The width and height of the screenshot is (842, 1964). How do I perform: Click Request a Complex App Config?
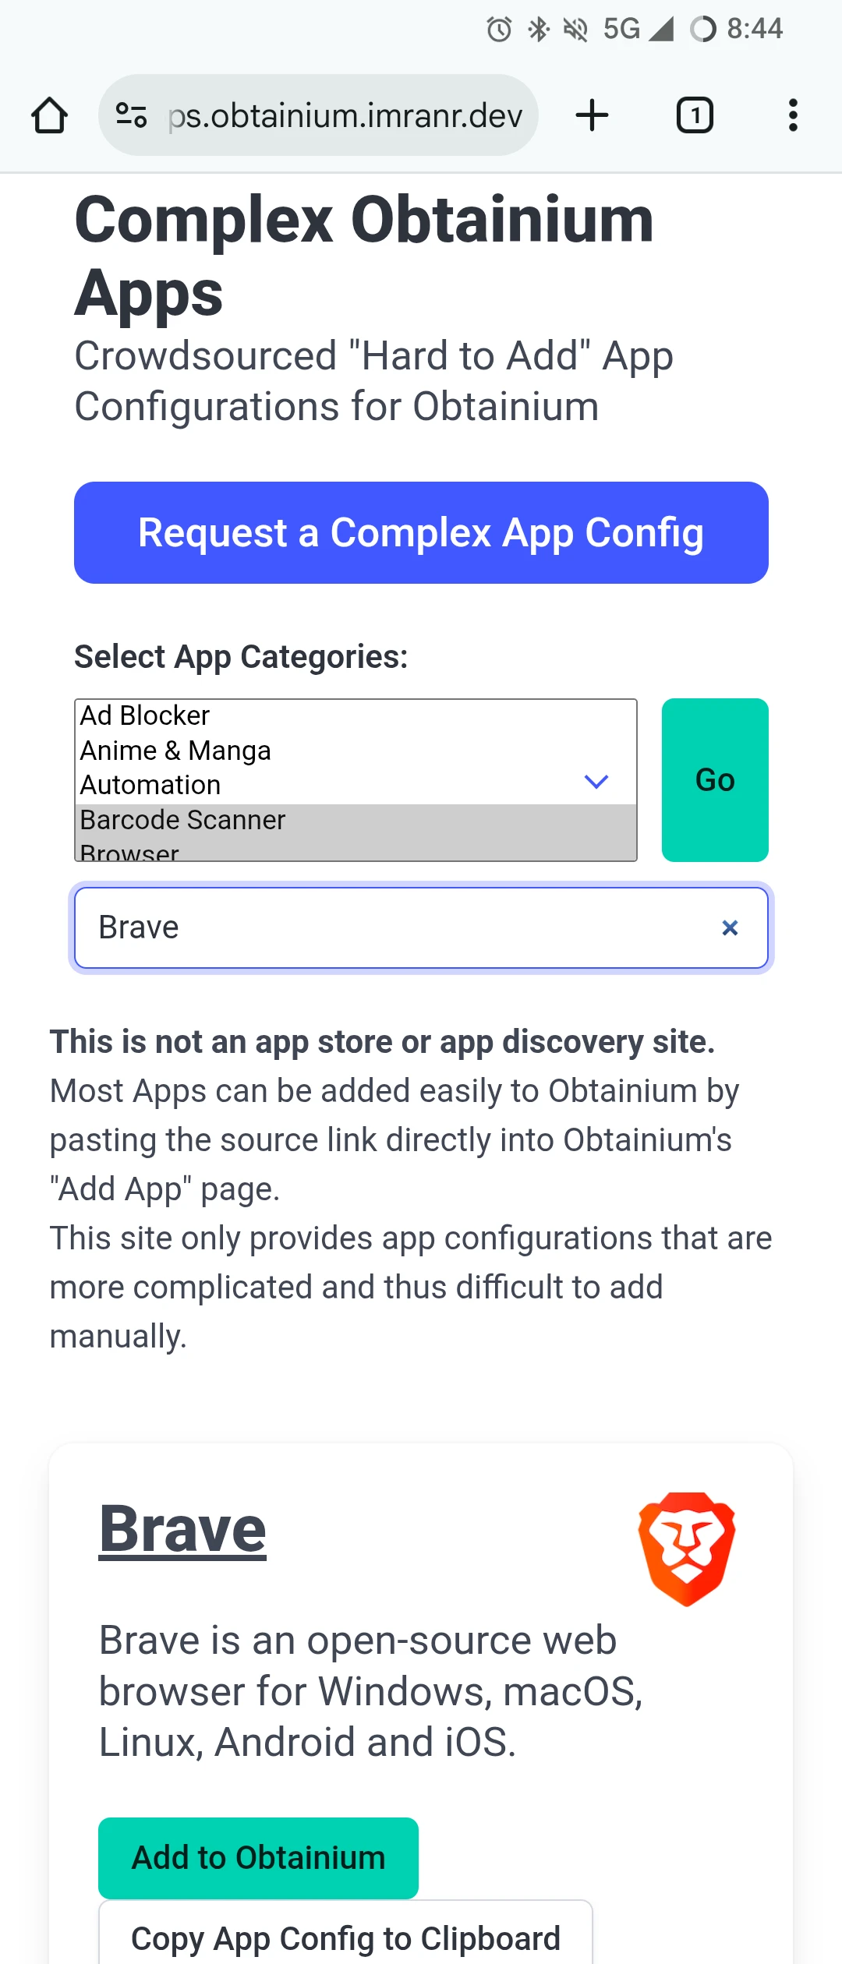click(x=421, y=533)
